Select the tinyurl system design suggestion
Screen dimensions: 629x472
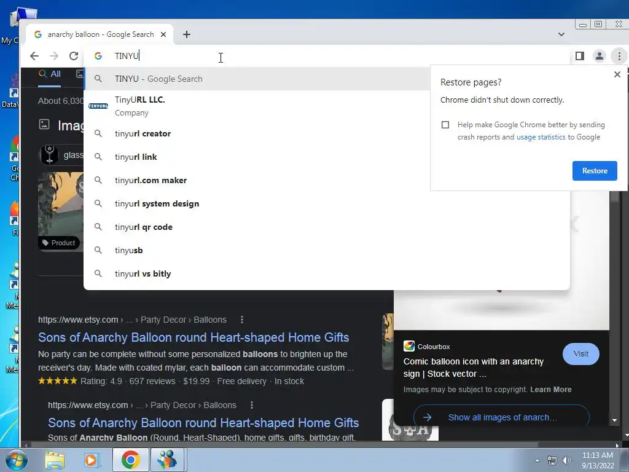327,203
